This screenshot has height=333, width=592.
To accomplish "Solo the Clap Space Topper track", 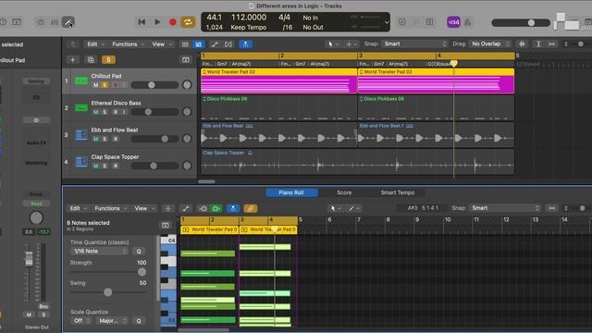I will click(x=105, y=166).
